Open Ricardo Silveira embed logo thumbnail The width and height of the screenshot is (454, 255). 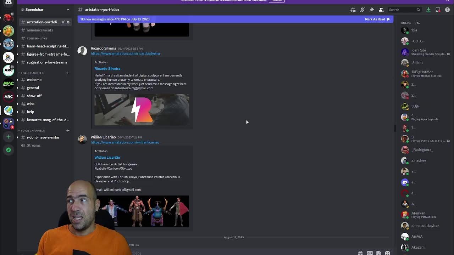(x=142, y=109)
